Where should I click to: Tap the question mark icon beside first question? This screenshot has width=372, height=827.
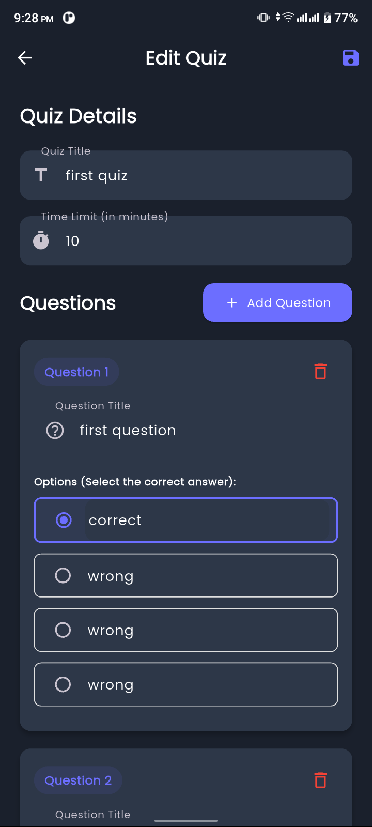[55, 431]
